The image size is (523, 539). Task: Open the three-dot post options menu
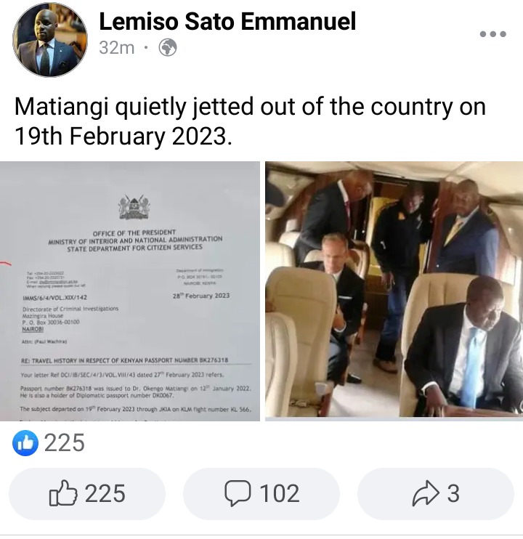[x=492, y=34]
